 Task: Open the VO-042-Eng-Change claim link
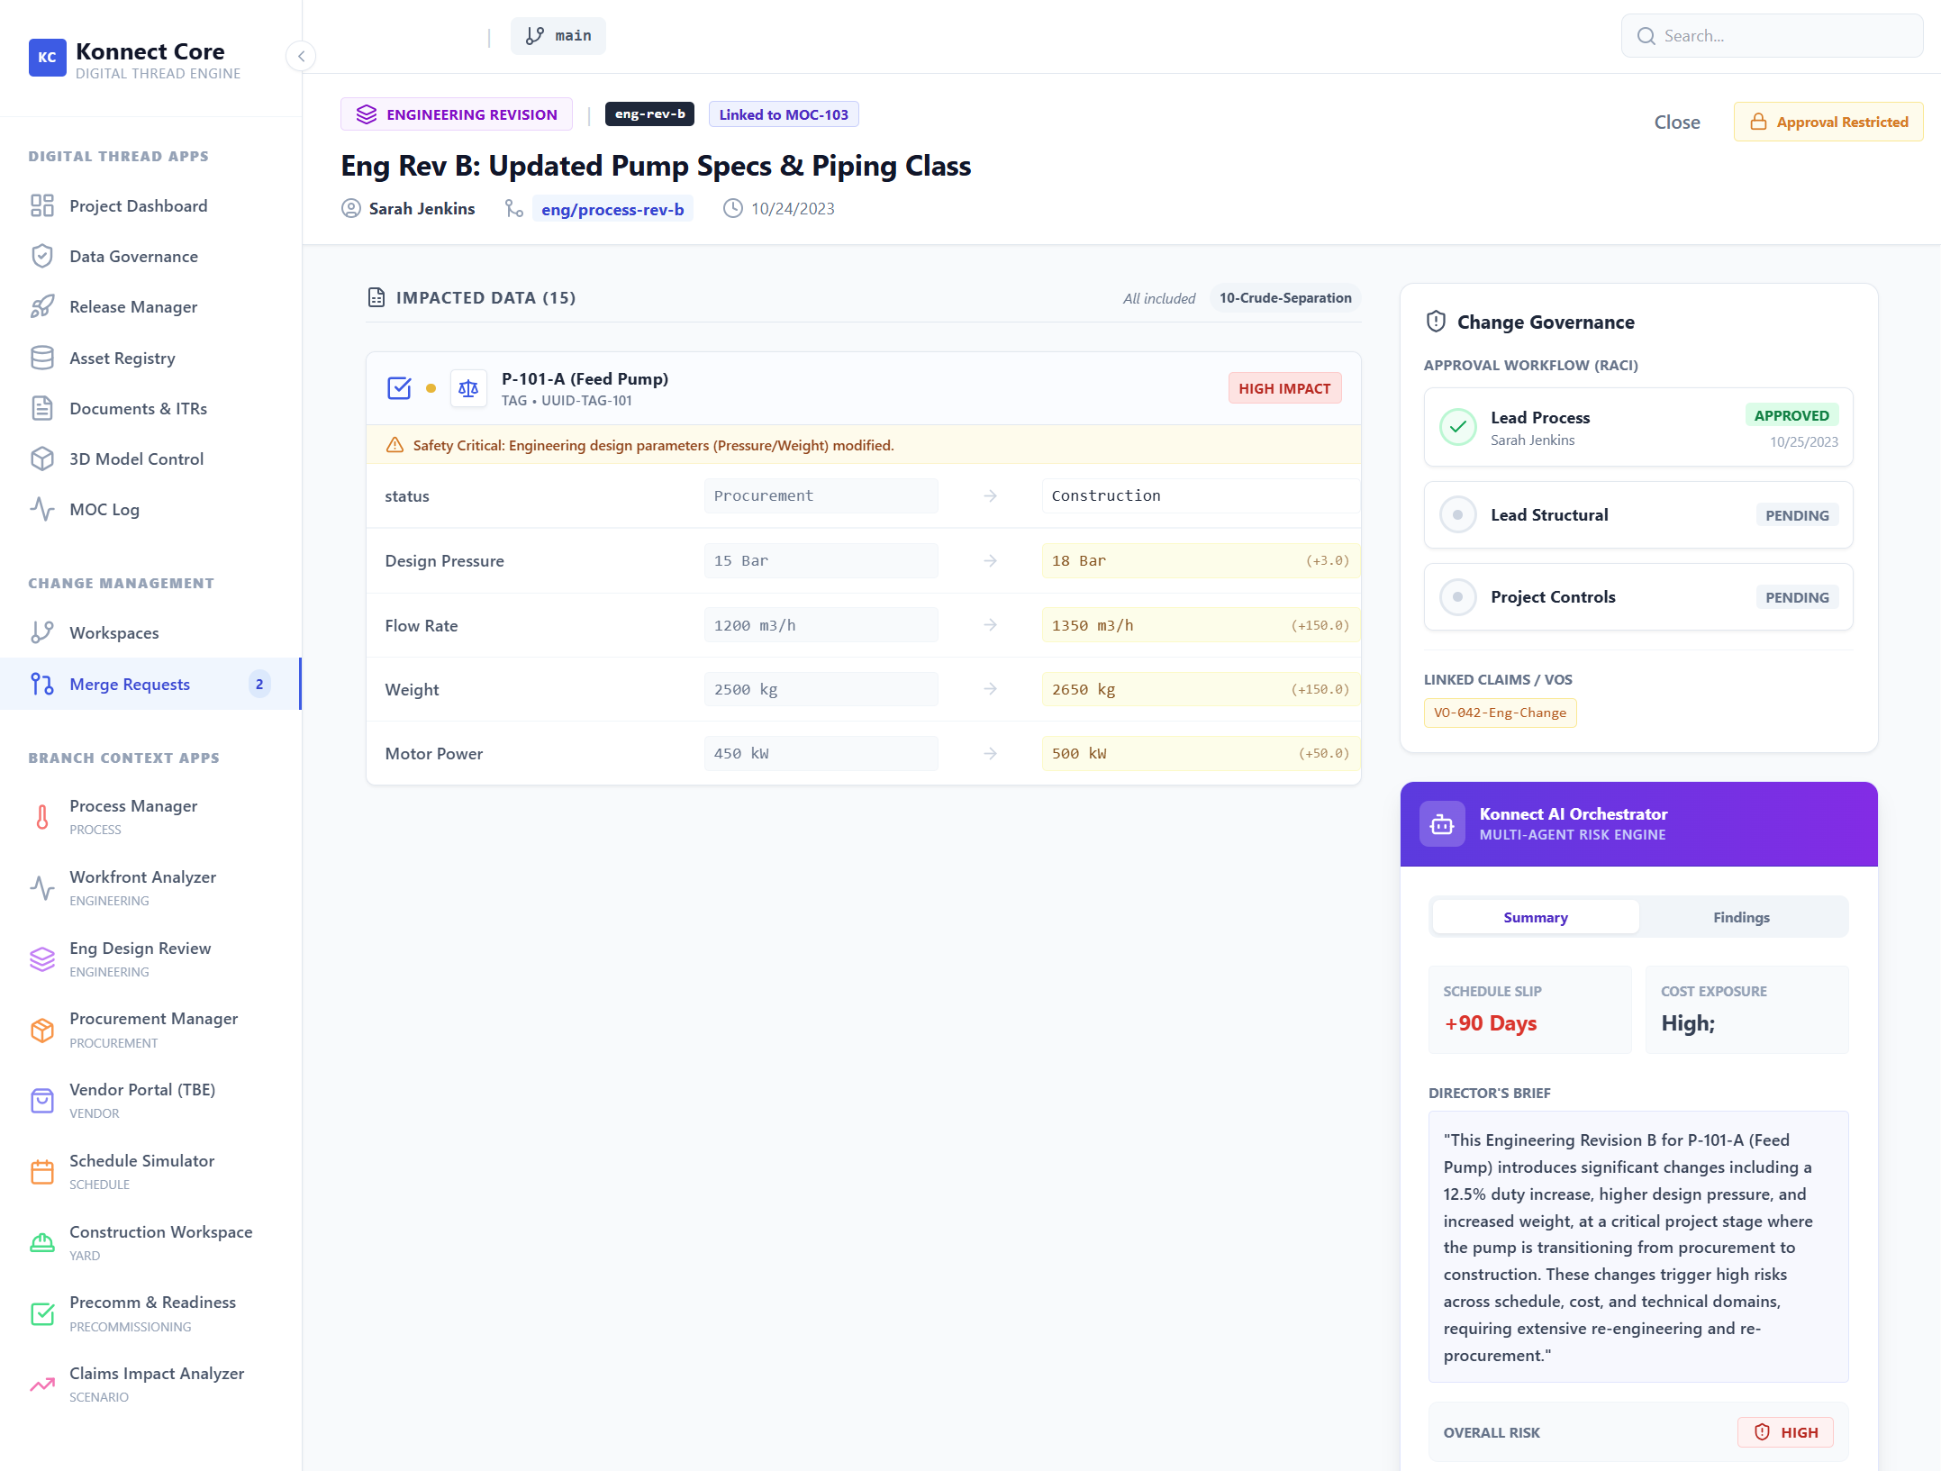pos(1500,713)
